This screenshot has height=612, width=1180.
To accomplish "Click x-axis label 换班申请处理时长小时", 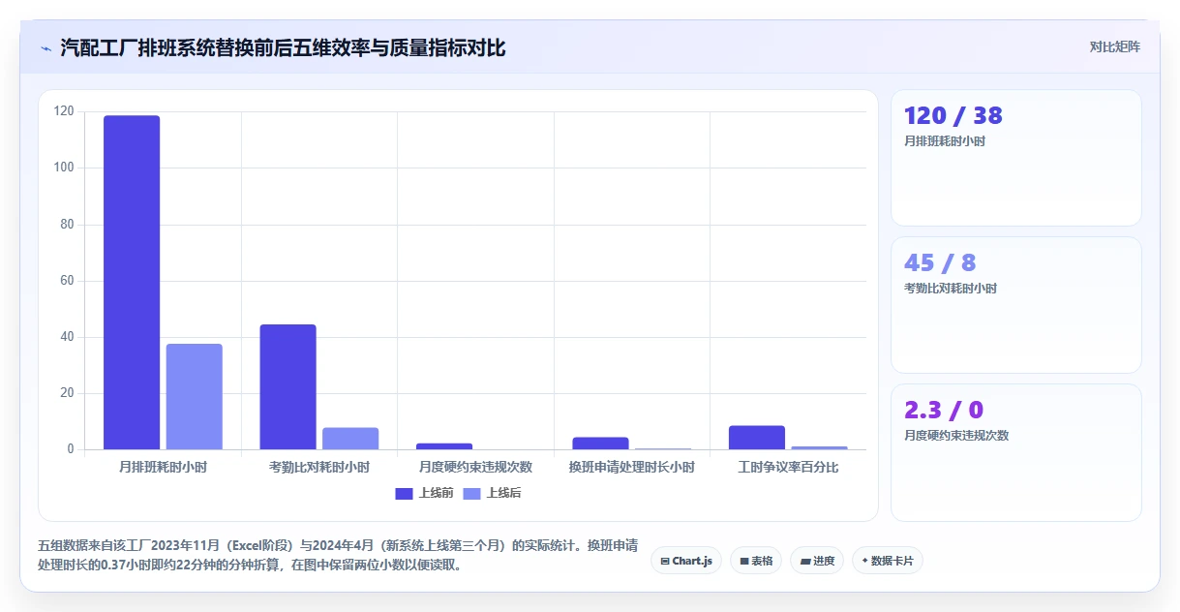I will [632, 467].
